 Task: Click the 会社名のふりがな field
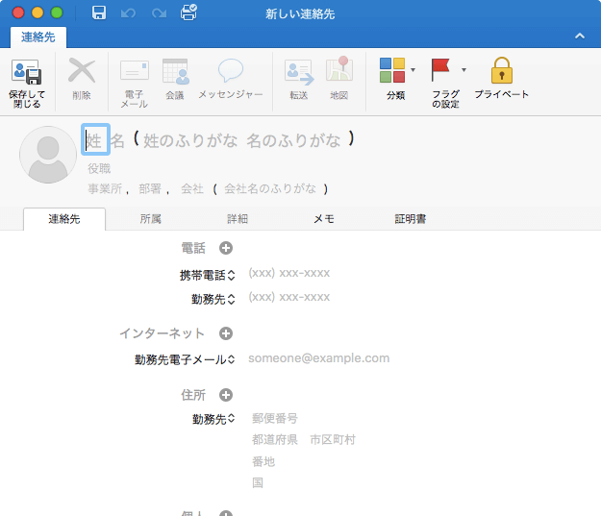point(270,188)
